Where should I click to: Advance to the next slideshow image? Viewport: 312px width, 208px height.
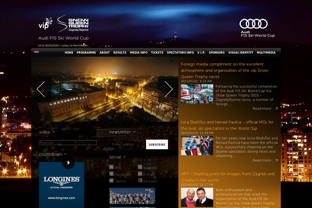pyautogui.click(x=168, y=89)
